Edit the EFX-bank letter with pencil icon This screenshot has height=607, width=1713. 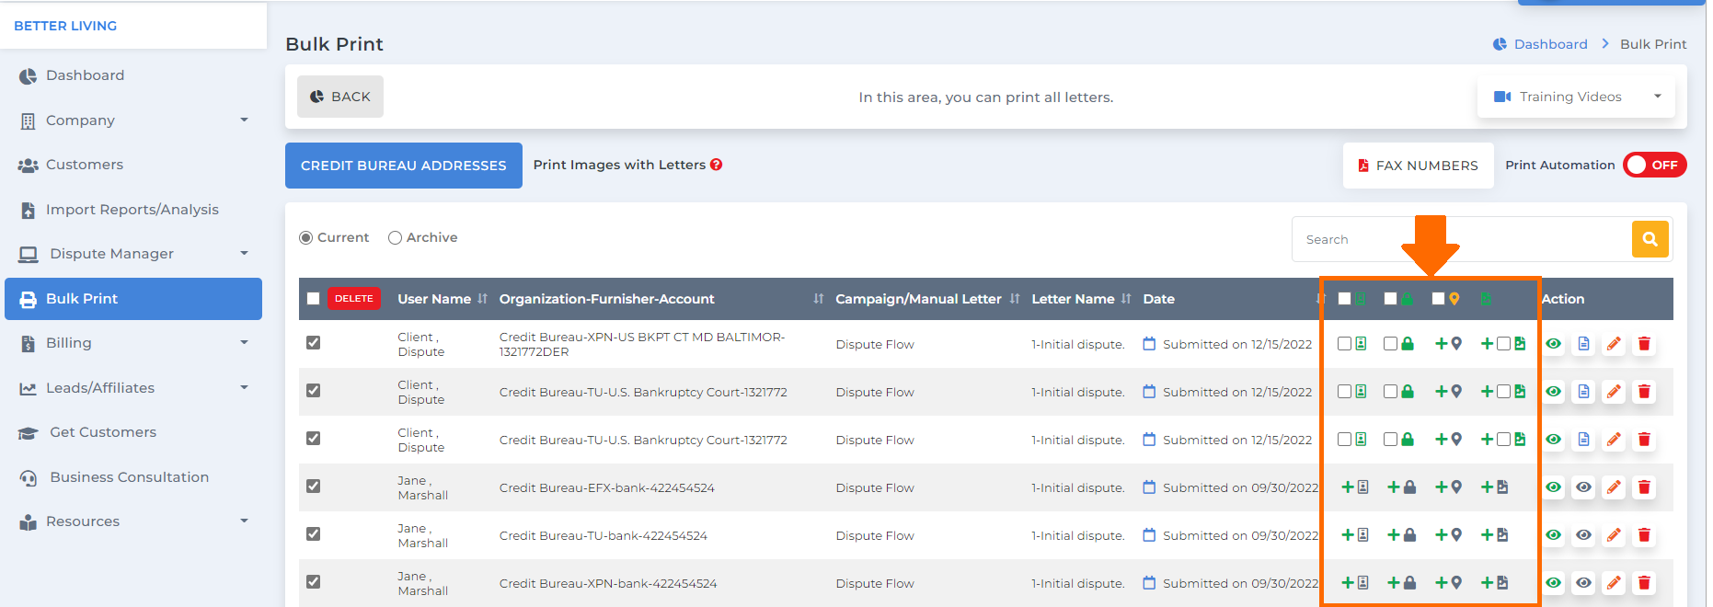(x=1614, y=487)
